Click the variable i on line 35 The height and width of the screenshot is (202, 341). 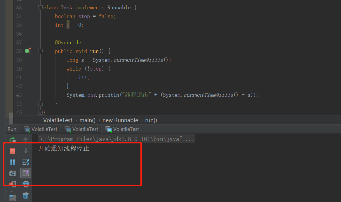68,25
